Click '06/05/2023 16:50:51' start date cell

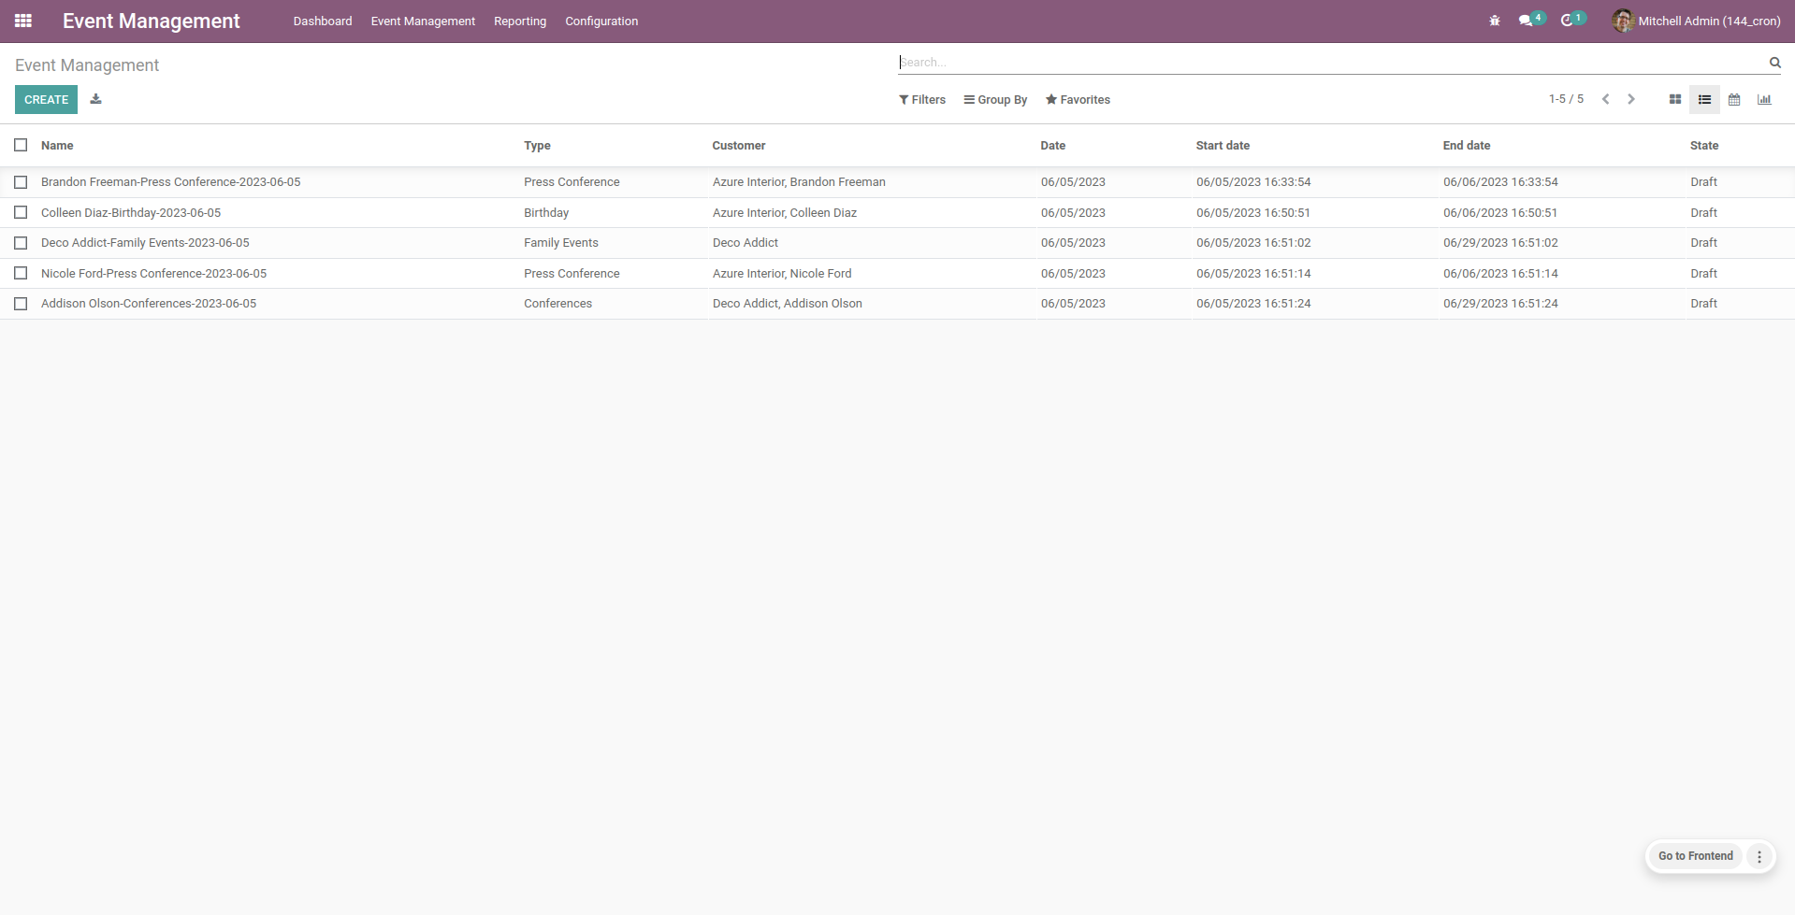pyautogui.click(x=1253, y=213)
